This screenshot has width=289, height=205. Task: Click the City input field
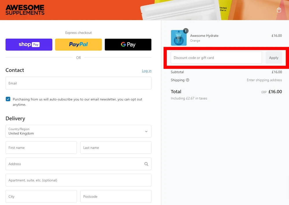click(x=41, y=196)
